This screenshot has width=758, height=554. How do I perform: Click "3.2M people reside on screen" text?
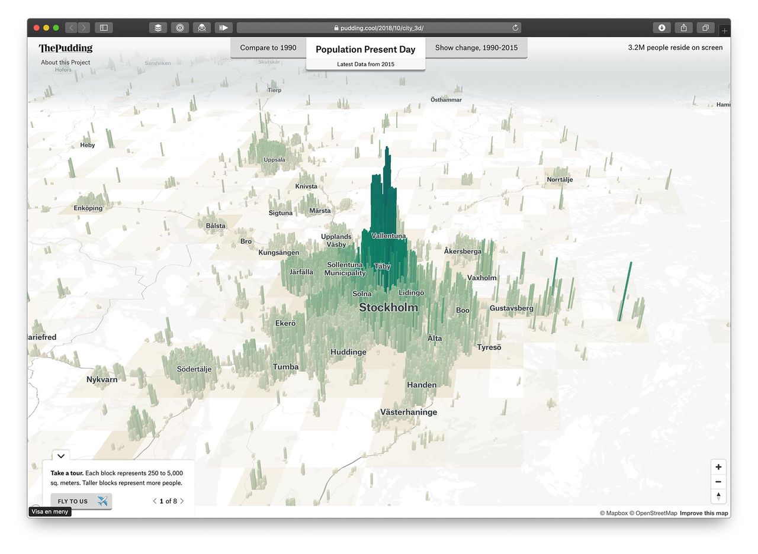click(x=675, y=48)
